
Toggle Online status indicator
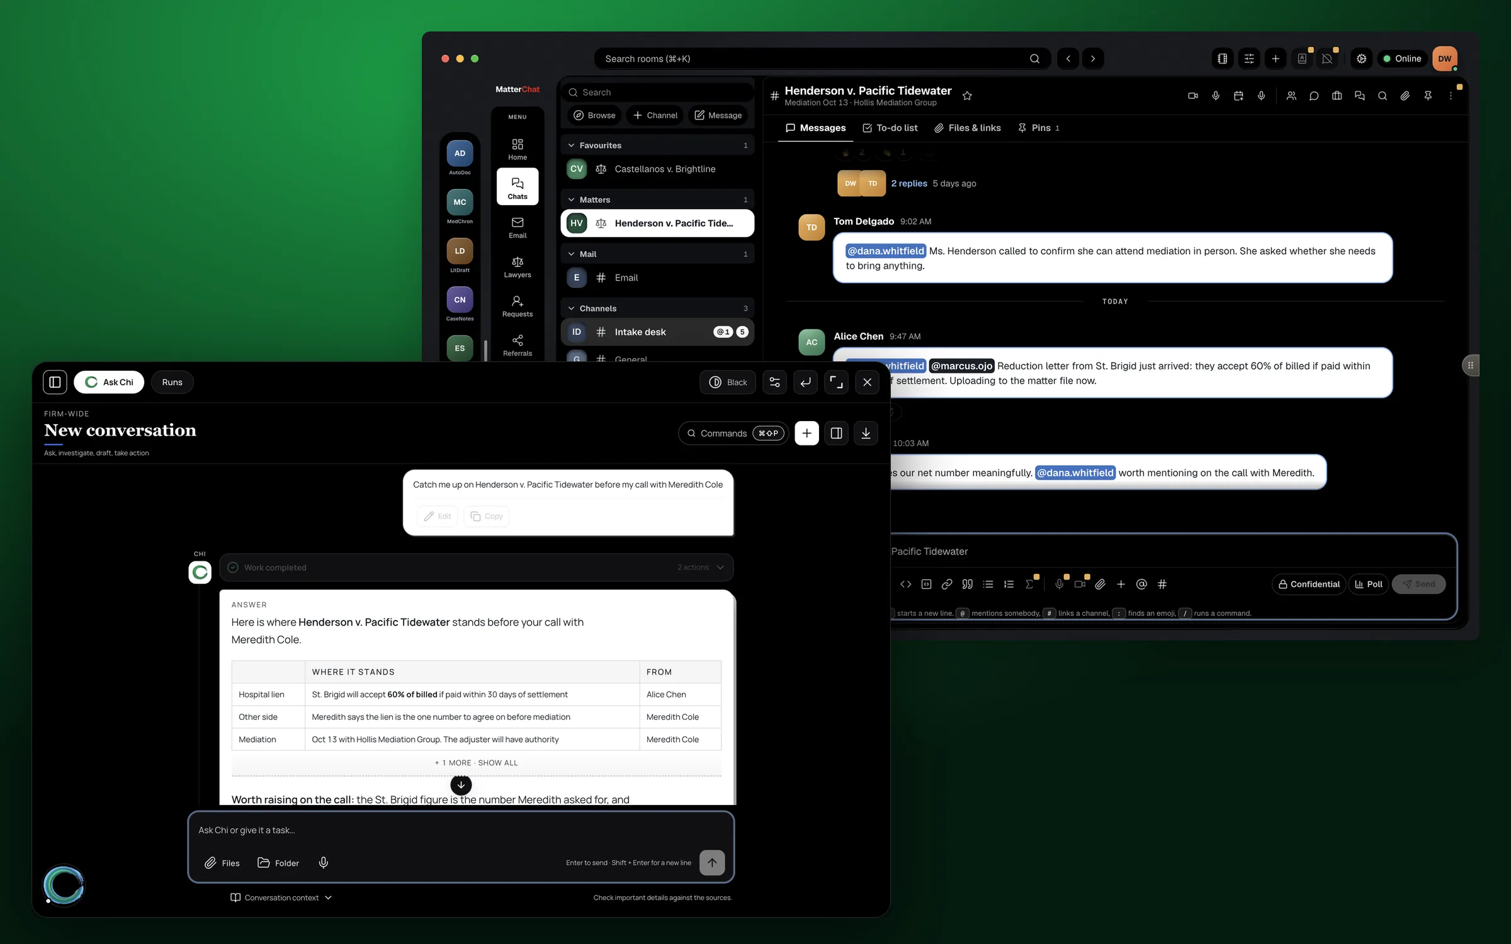pos(1402,59)
